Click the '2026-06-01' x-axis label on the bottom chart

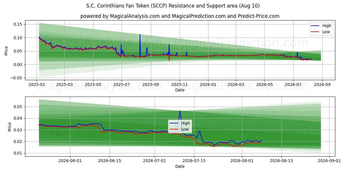click(x=70, y=161)
